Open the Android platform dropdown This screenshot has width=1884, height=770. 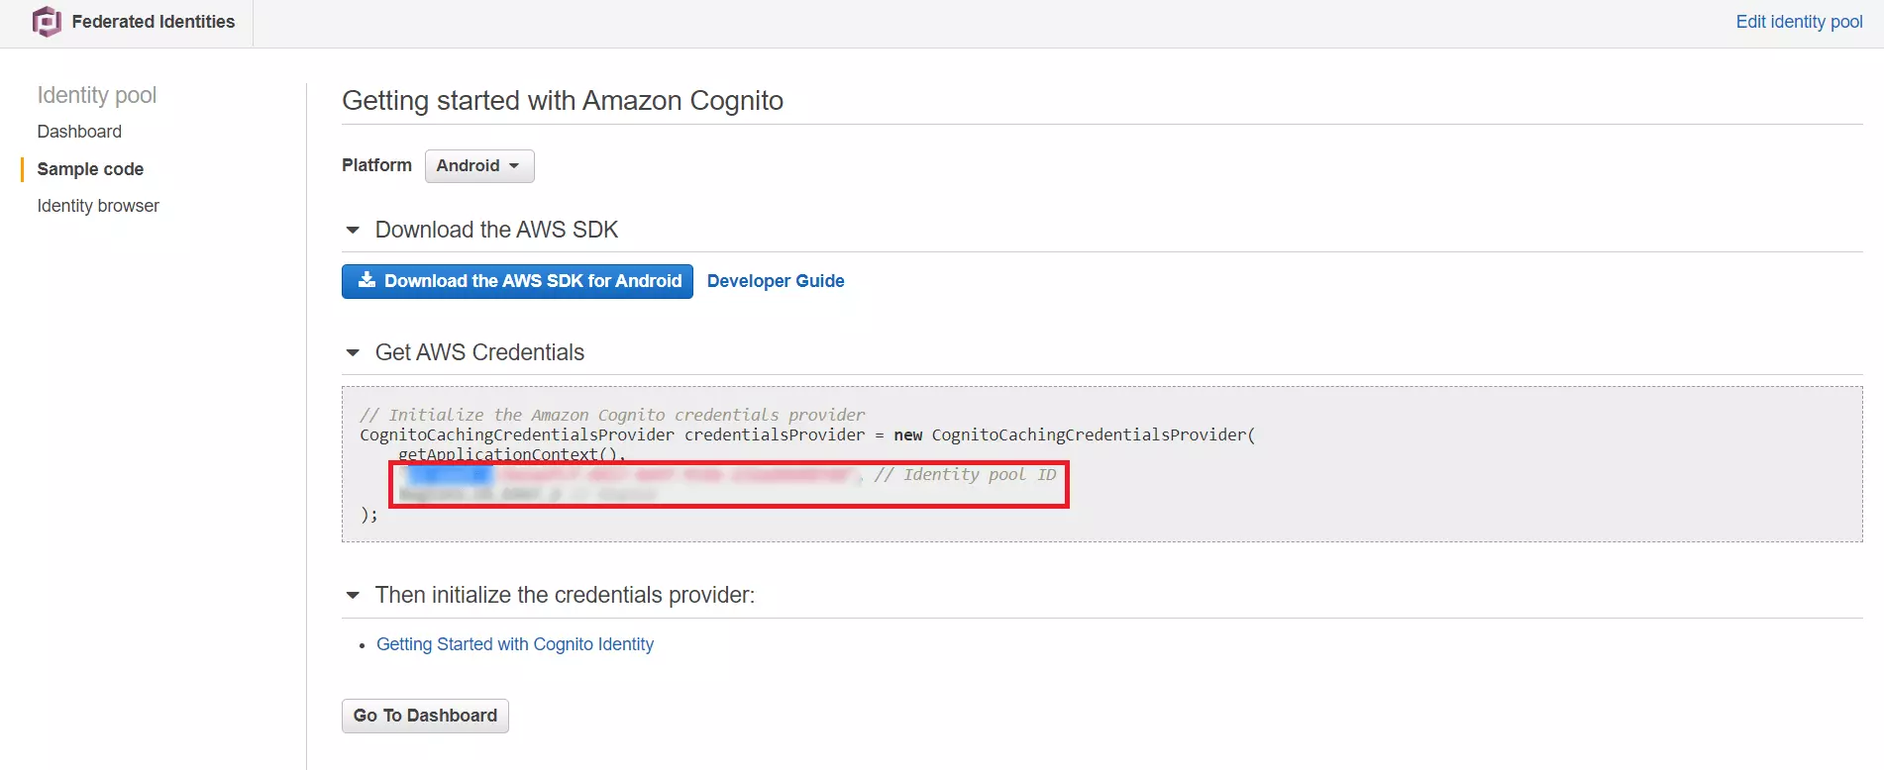pyautogui.click(x=479, y=166)
